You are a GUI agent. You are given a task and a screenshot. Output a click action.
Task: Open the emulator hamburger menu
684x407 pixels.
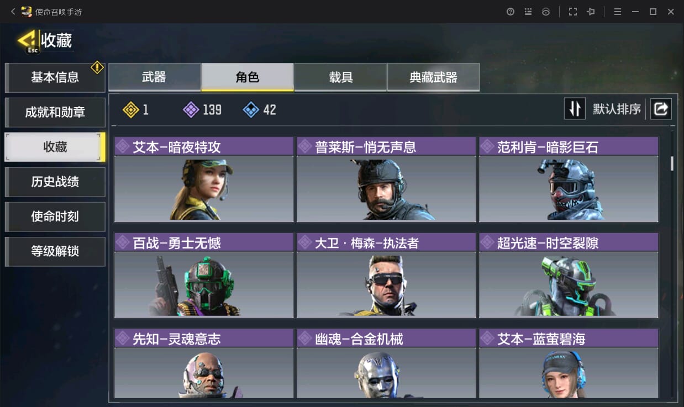618,12
